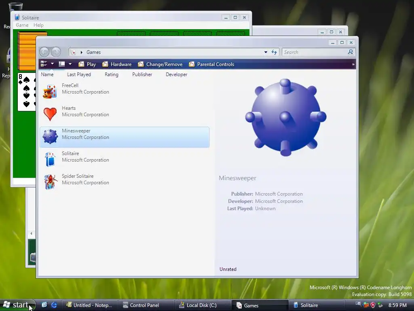Click the Start button
This screenshot has height=311, width=414.
point(17,305)
